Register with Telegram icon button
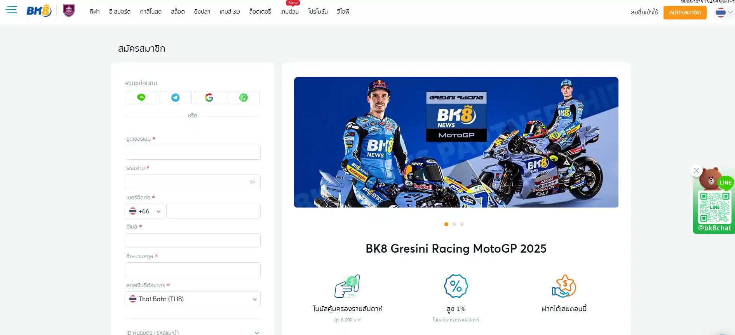Screen dimensions: 735x335 (176, 98)
